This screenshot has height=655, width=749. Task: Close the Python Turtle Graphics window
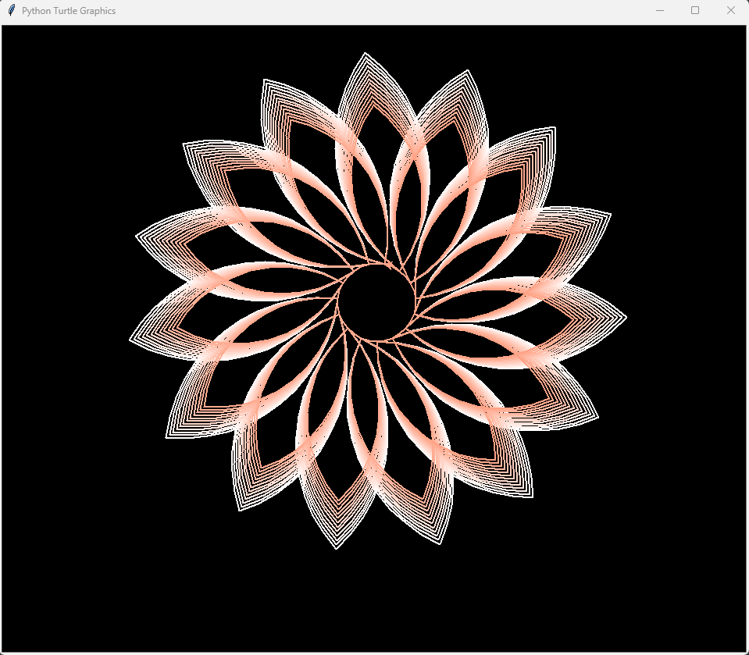point(731,11)
